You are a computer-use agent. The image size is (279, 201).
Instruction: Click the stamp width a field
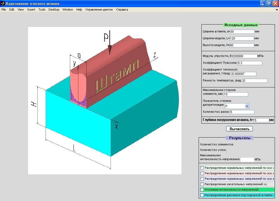[242, 32]
